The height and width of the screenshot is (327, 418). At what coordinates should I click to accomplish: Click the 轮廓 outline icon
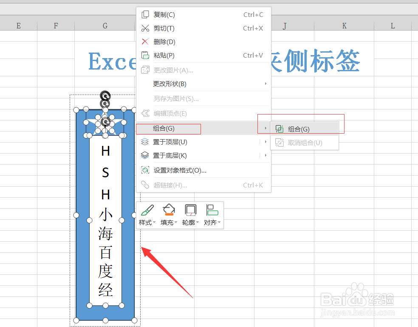pos(190,209)
